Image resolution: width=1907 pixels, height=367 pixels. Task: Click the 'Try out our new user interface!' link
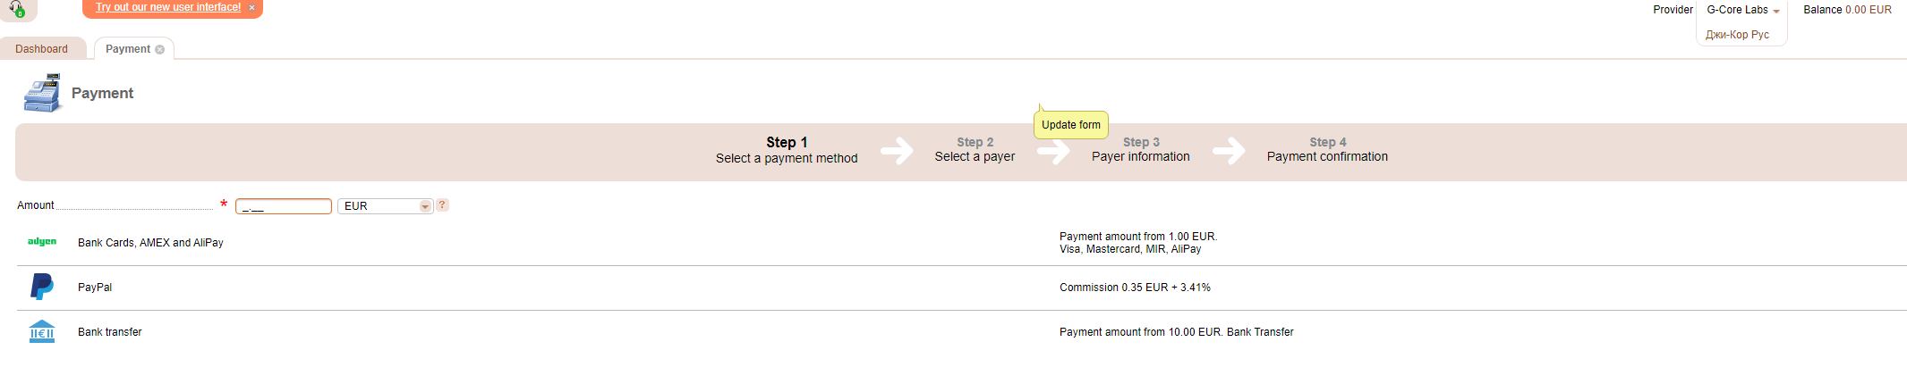pos(168,7)
